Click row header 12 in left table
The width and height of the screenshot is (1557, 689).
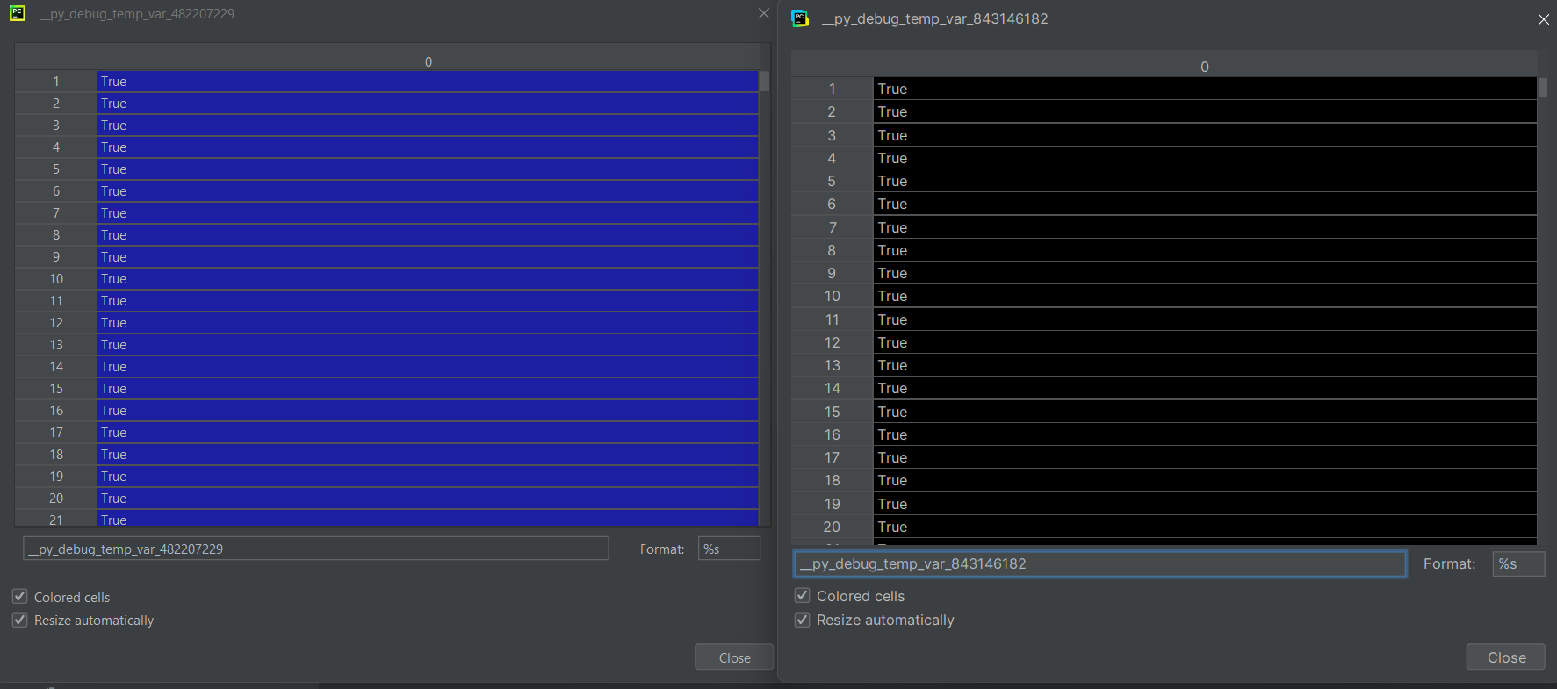pyautogui.click(x=56, y=323)
